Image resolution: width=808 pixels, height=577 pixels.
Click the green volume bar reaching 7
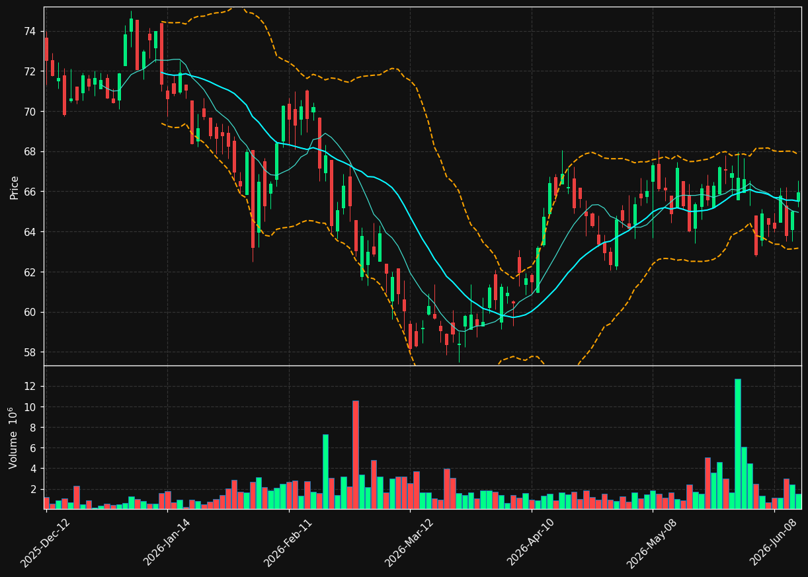click(x=325, y=471)
